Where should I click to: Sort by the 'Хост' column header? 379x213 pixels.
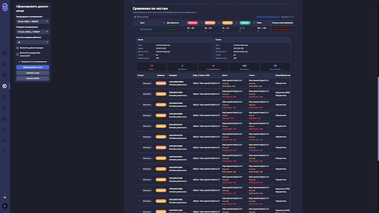pos(143,23)
